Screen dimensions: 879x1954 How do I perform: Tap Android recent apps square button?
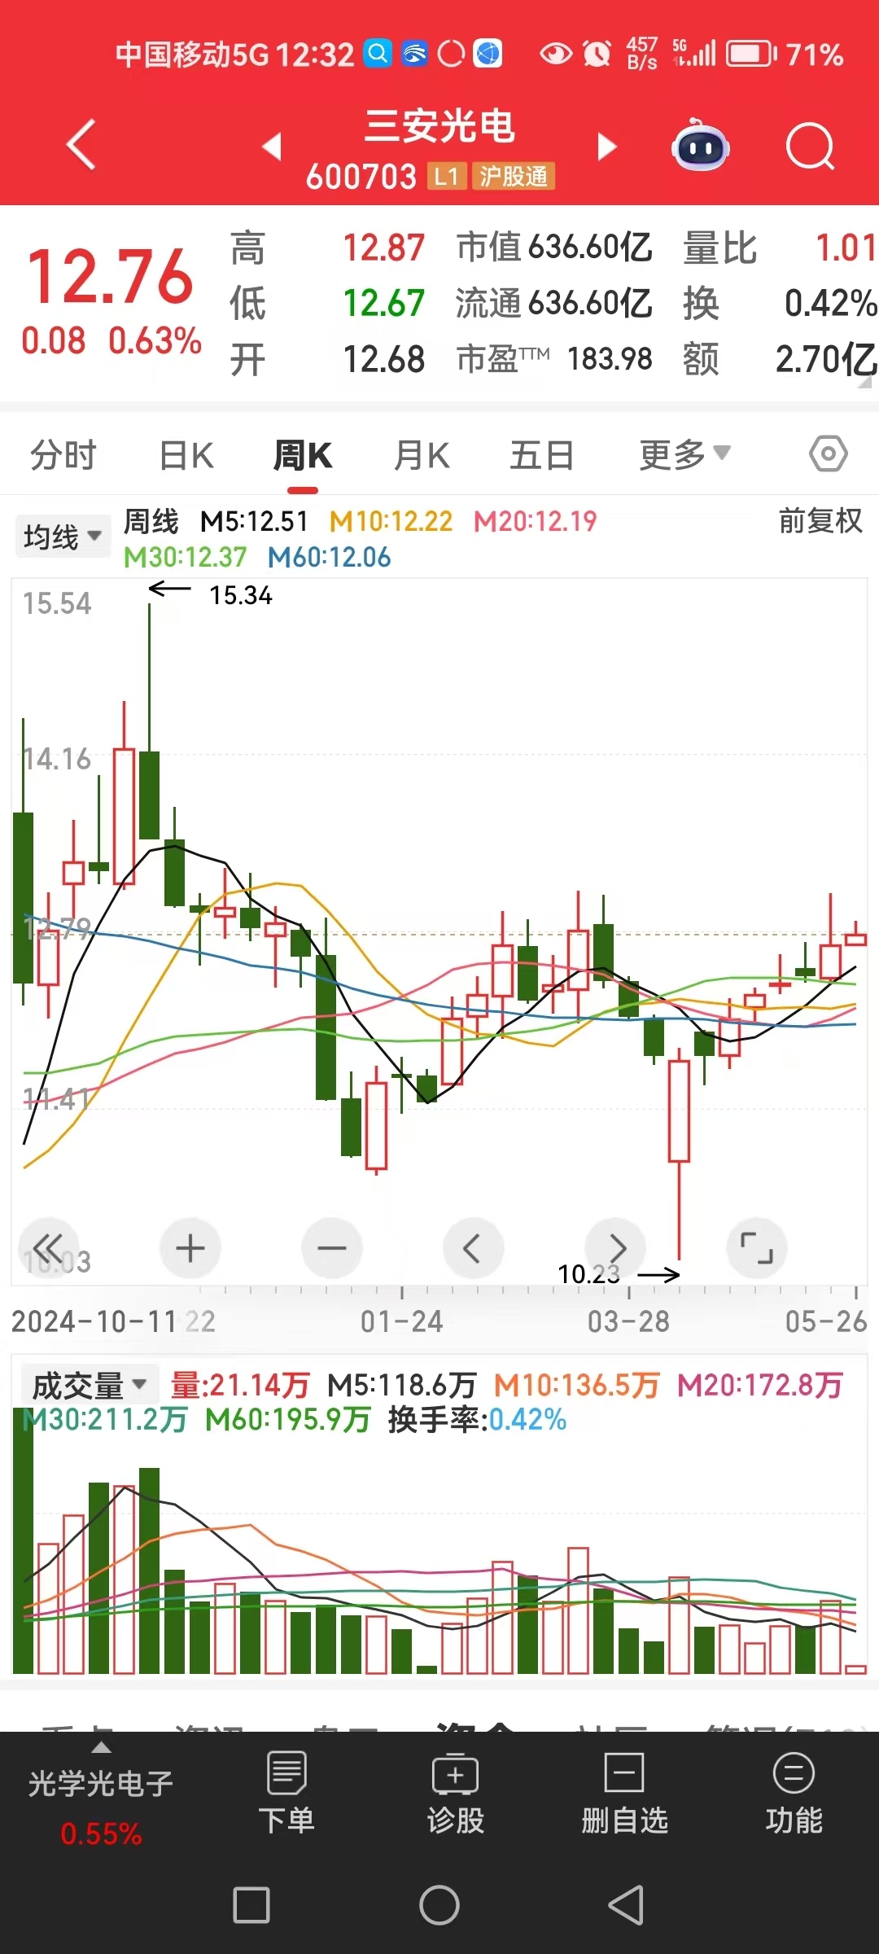tap(251, 1905)
